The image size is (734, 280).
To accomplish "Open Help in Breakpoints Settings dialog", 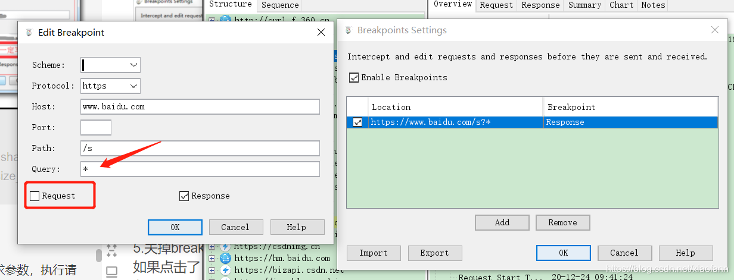I will [685, 253].
